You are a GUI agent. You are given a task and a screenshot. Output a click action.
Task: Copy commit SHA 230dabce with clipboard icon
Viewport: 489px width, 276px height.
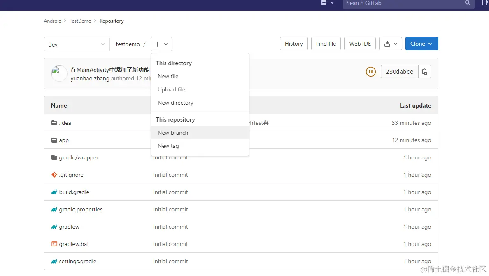point(424,72)
